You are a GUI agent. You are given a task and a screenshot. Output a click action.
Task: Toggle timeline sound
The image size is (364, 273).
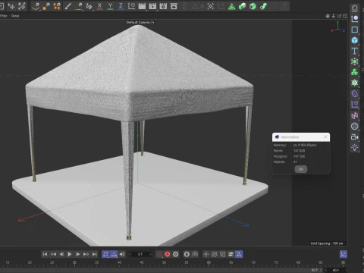coord(122,254)
